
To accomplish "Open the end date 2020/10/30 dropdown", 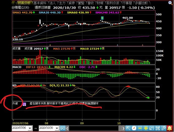I will (57, 128).
